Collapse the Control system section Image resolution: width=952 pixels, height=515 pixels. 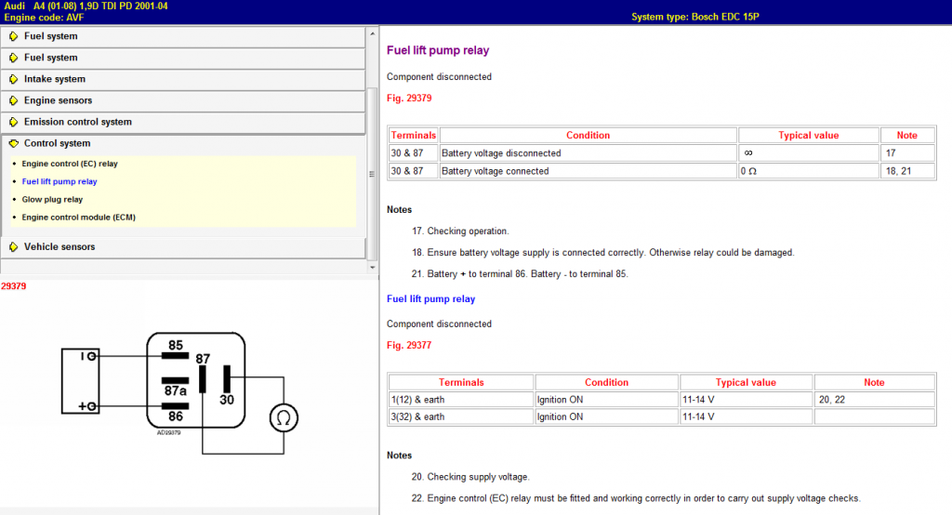183,143
